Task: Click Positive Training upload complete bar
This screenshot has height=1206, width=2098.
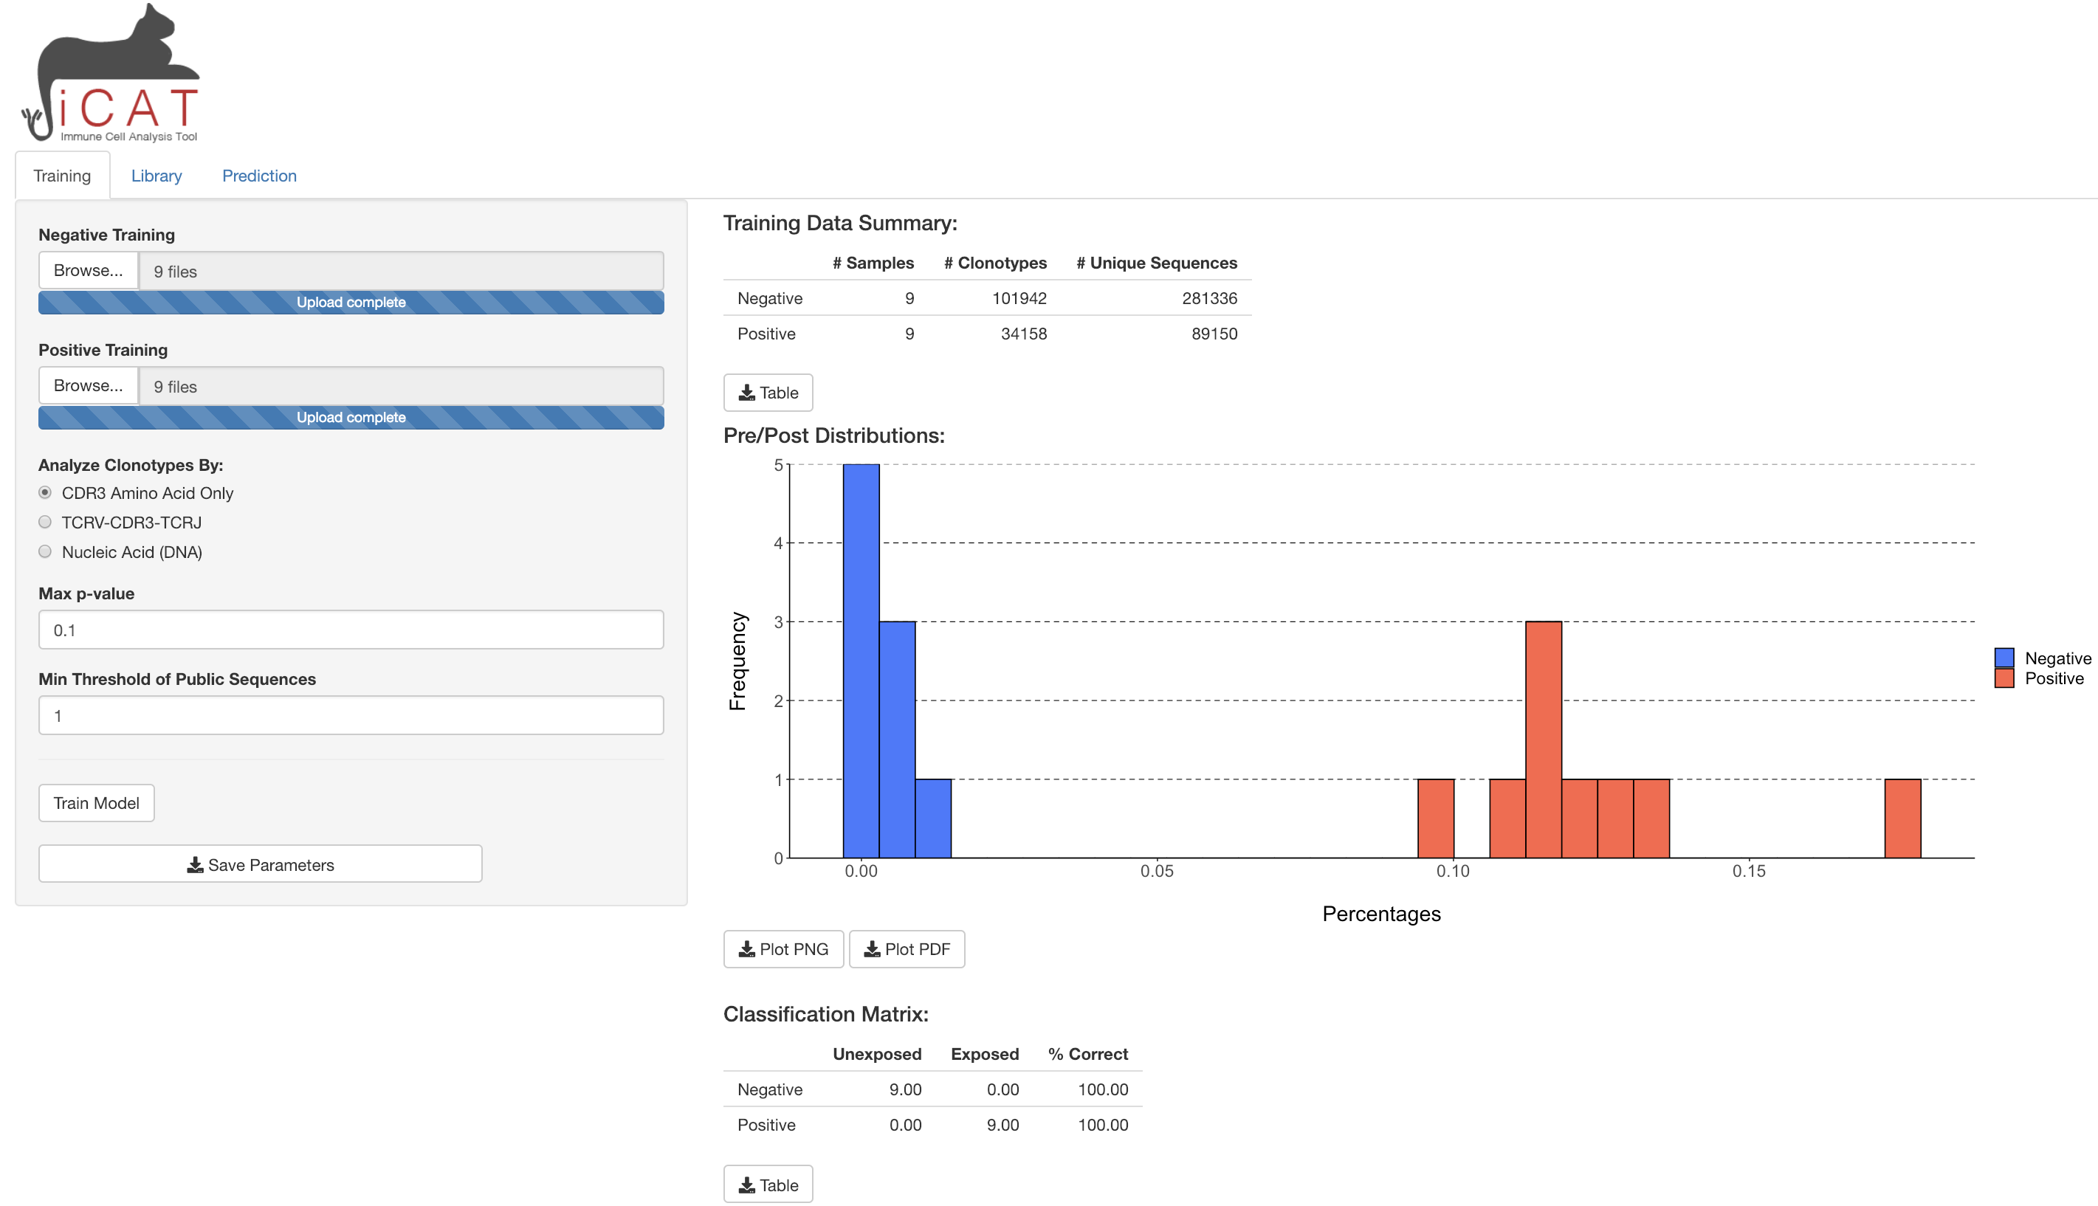Action: (x=351, y=418)
